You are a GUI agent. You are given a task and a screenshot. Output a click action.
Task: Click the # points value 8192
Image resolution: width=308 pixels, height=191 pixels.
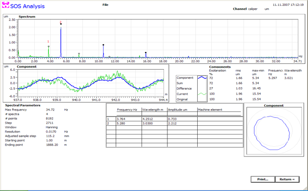(x=49, y=118)
